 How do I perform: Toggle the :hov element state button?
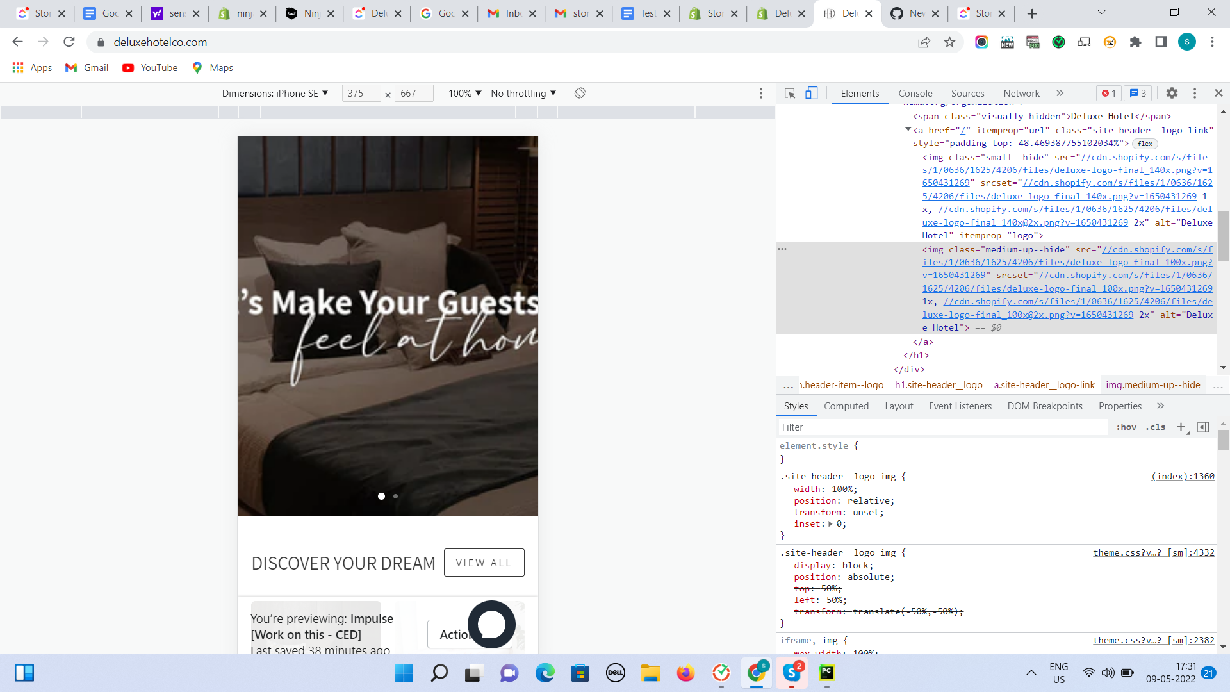click(x=1126, y=427)
